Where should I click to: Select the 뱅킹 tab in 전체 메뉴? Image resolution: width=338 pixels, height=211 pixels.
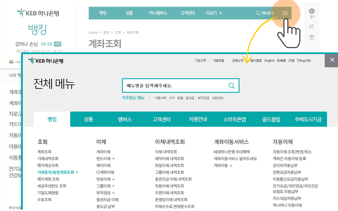52,119
